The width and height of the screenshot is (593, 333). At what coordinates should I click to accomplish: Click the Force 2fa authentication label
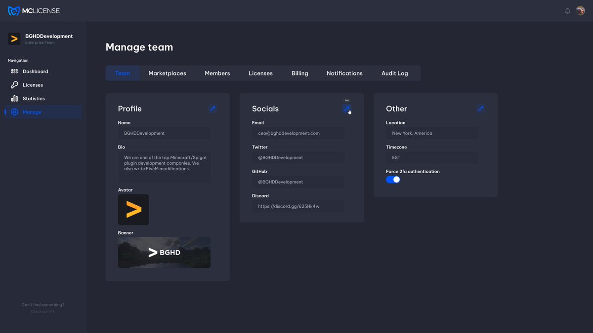(x=413, y=172)
